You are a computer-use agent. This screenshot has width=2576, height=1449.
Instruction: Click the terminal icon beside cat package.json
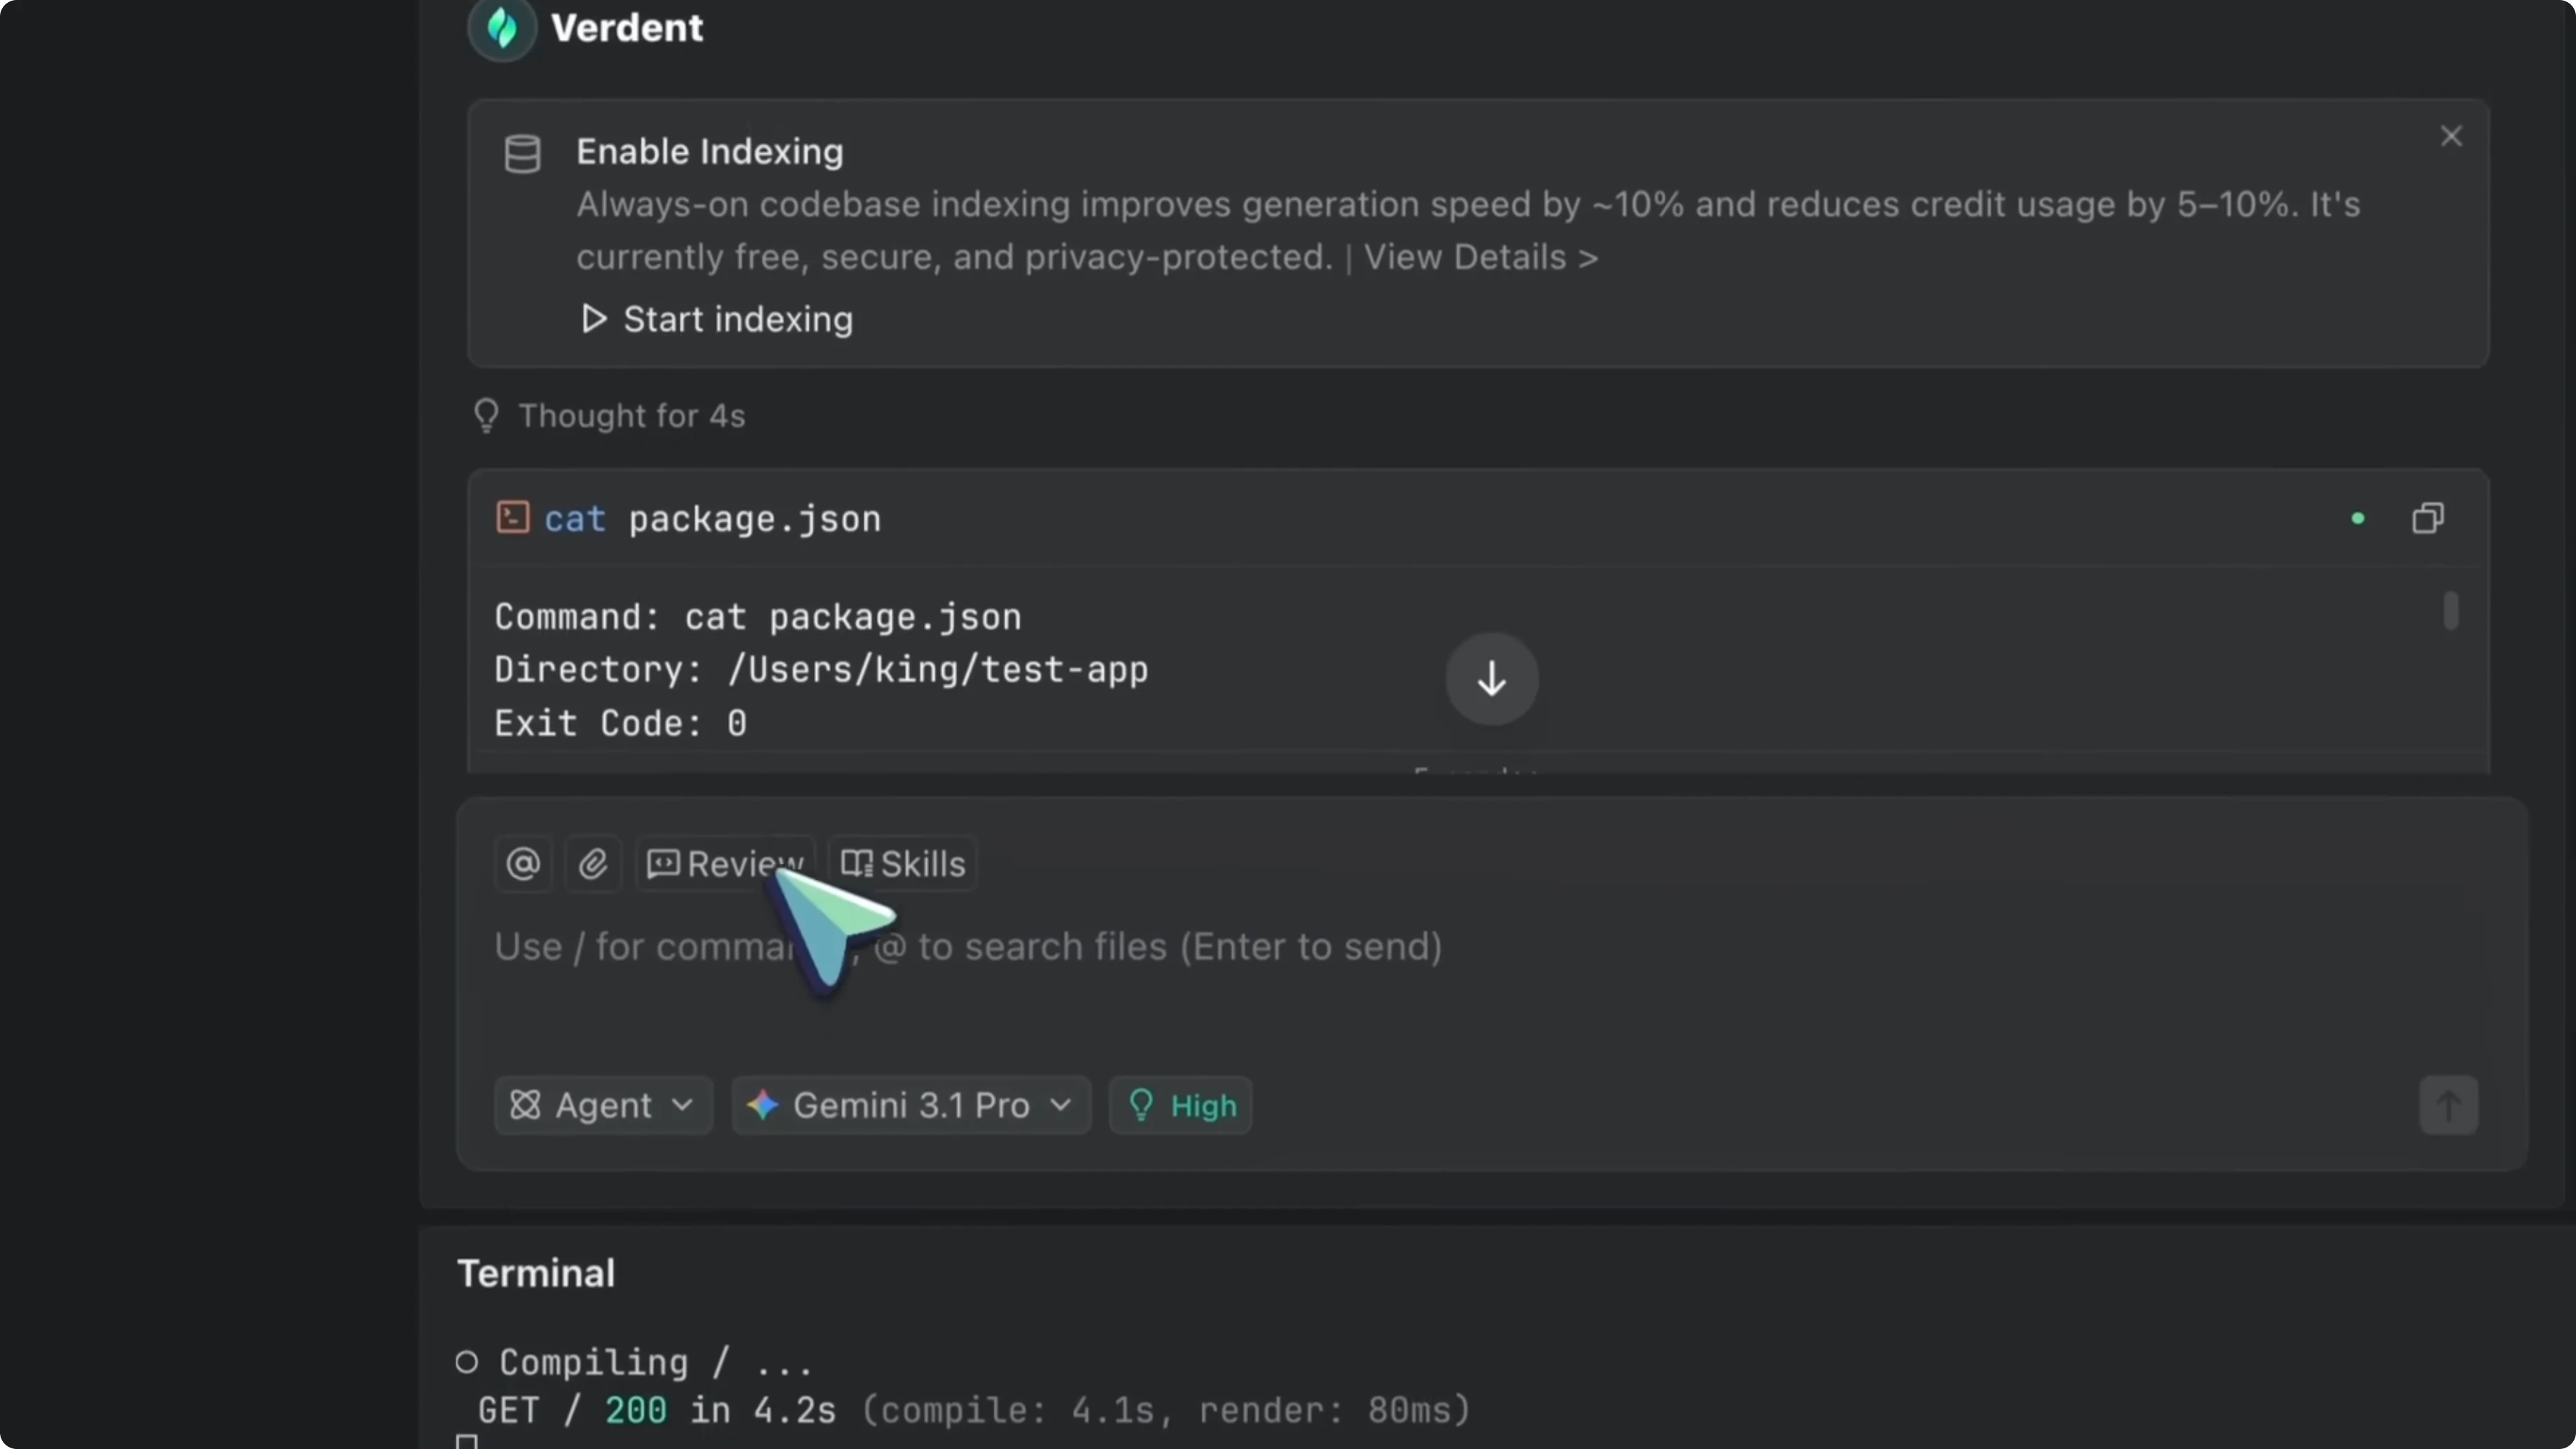coord(512,517)
